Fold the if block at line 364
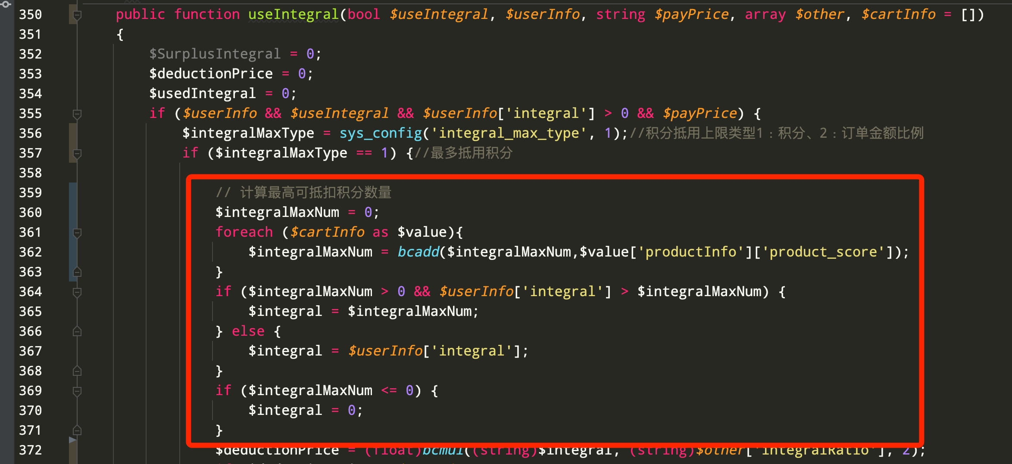The width and height of the screenshot is (1012, 464). 77,293
